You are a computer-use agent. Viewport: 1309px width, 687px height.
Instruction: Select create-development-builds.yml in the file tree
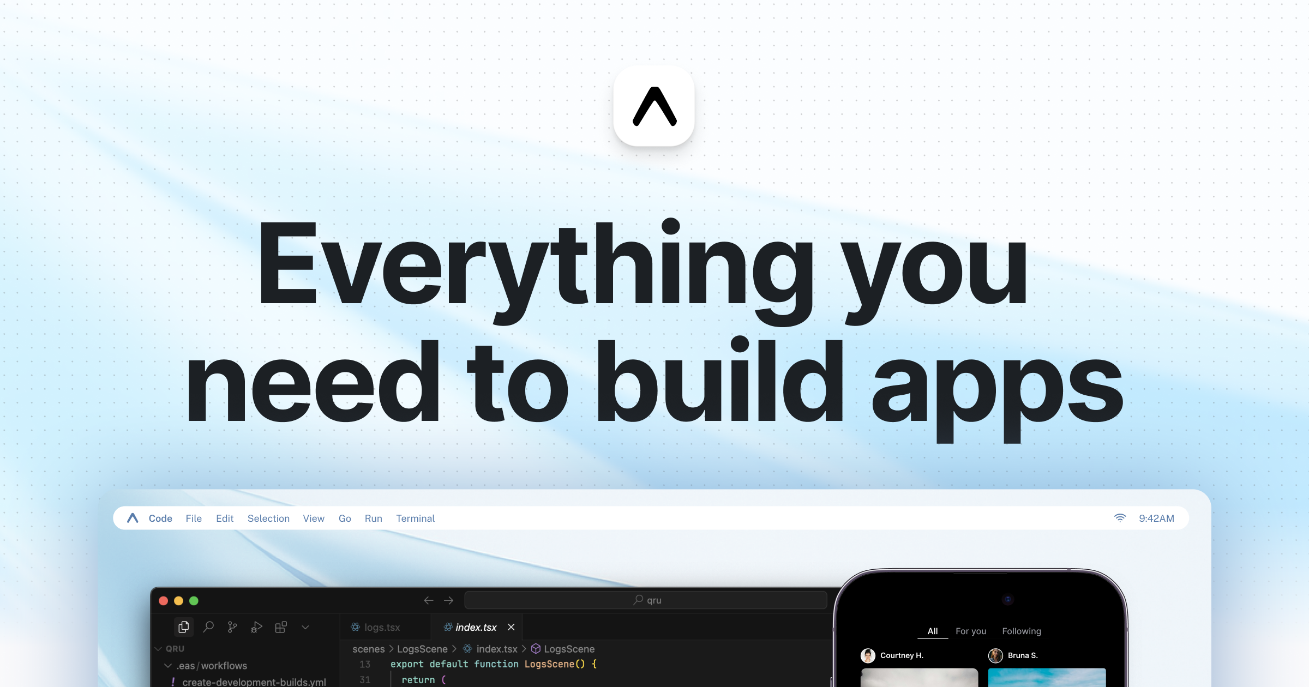253,682
